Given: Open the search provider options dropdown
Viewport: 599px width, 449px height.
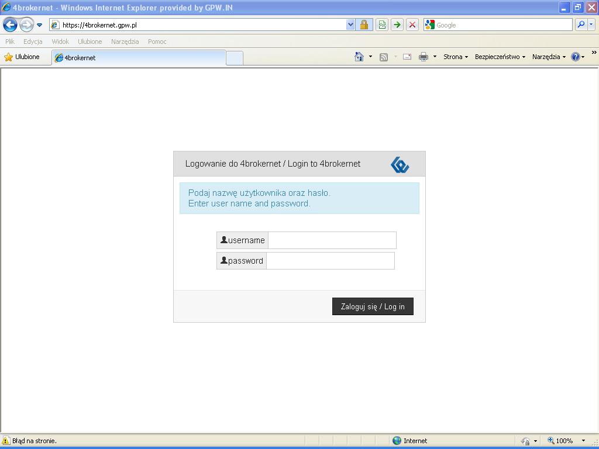Looking at the screenshot, I should pyautogui.click(x=591, y=25).
